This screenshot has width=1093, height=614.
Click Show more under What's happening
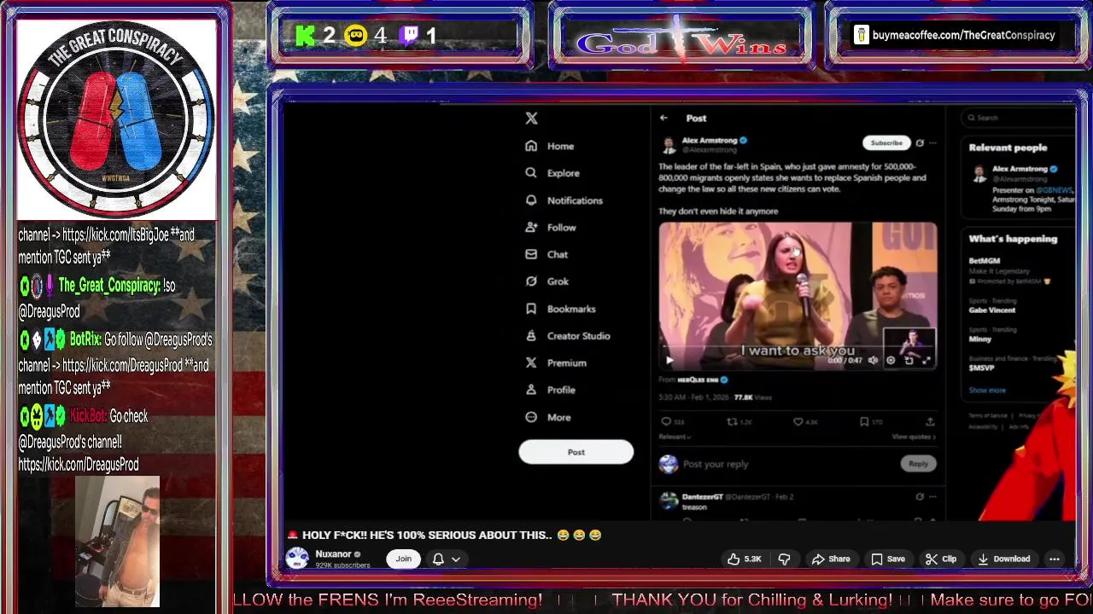(x=987, y=390)
